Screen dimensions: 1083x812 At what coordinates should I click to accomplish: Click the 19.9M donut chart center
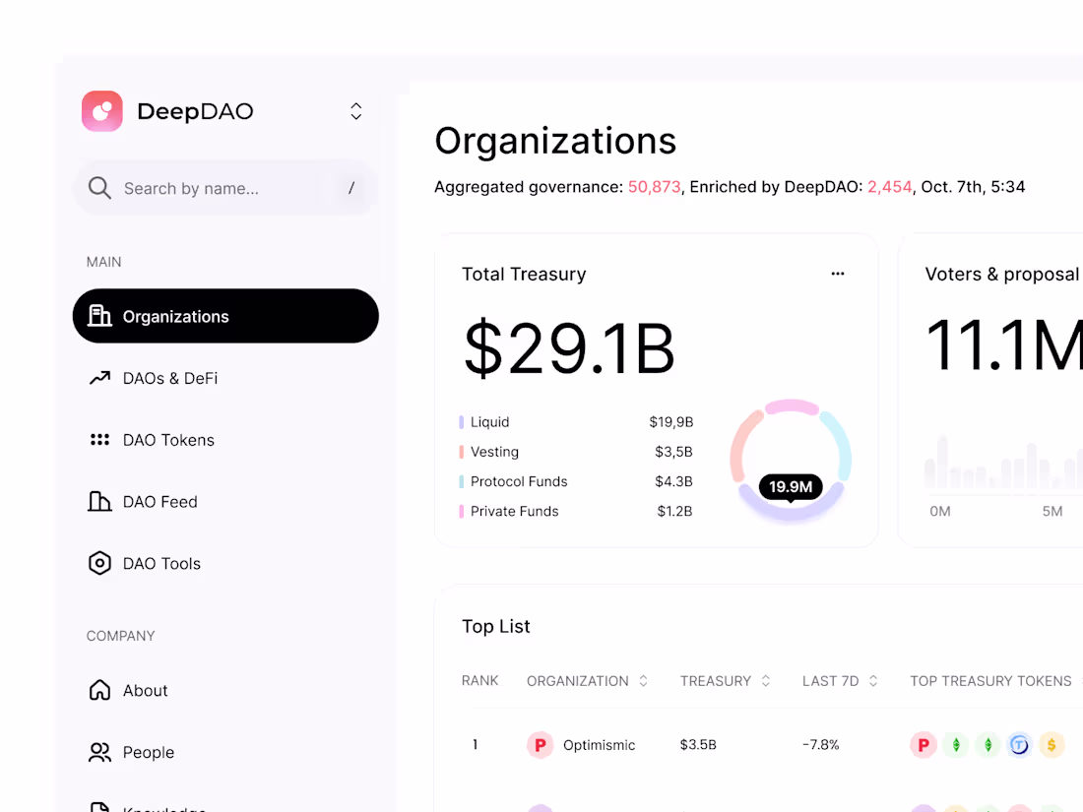coord(790,486)
